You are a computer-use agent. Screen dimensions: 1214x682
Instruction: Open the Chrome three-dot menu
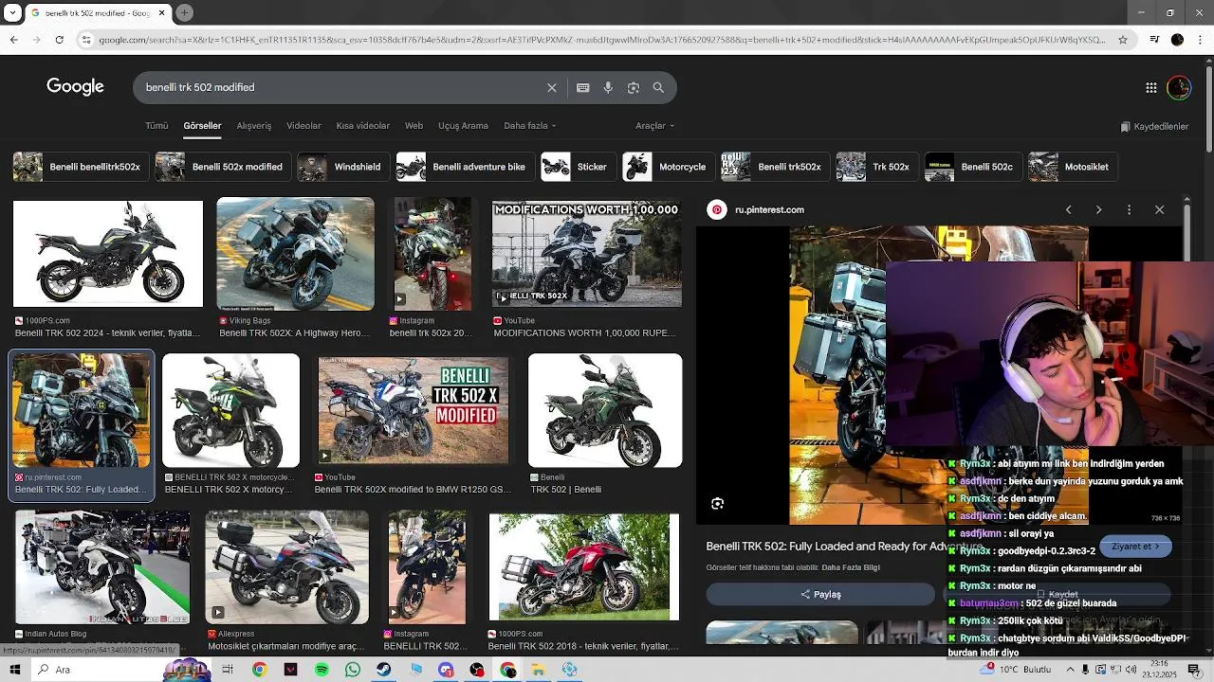(x=1201, y=40)
